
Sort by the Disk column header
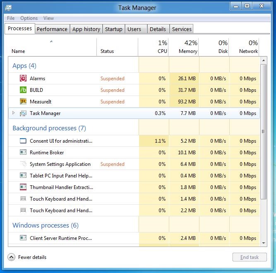point(214,47)
